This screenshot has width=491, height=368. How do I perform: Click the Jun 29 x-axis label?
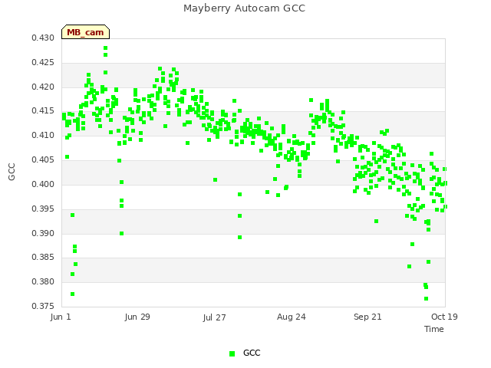(x=137, y=317)
